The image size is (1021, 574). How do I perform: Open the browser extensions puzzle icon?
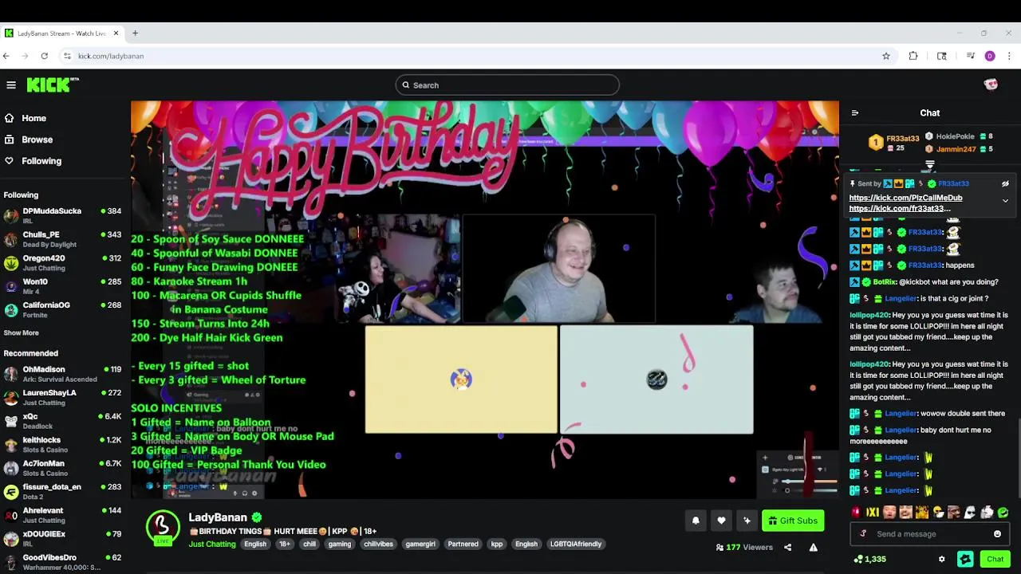[x=913, y=56]
